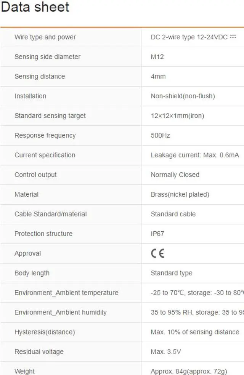Click the Normally Closed control output value
Image resolution: width=244 pixels, height=375 pixels.
(x=175, y=175)
